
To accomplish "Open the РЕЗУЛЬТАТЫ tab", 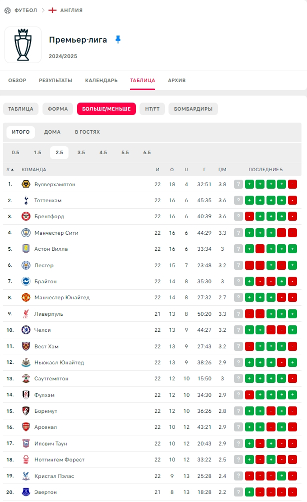I will pyautogui.click(x=55, y=81).
